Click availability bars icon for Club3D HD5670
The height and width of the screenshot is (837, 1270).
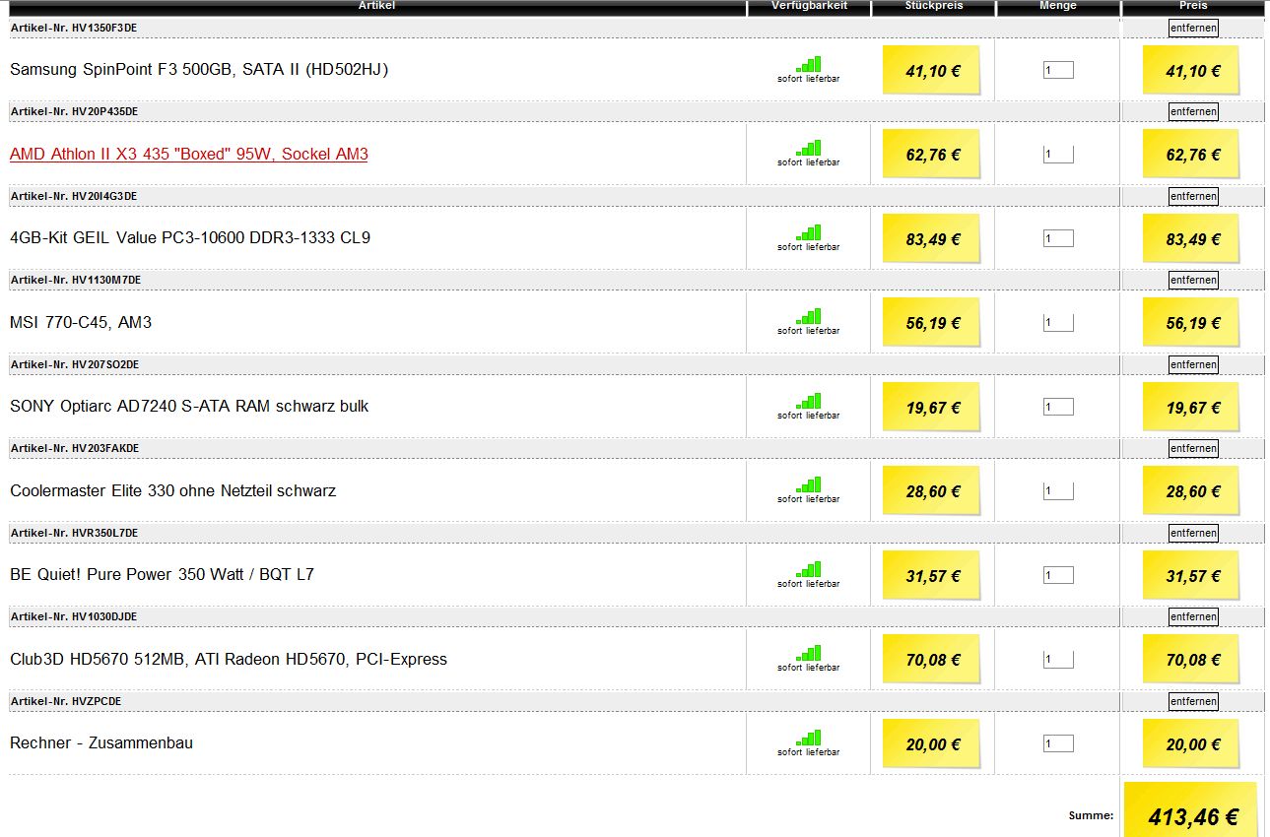click(809, 653)
